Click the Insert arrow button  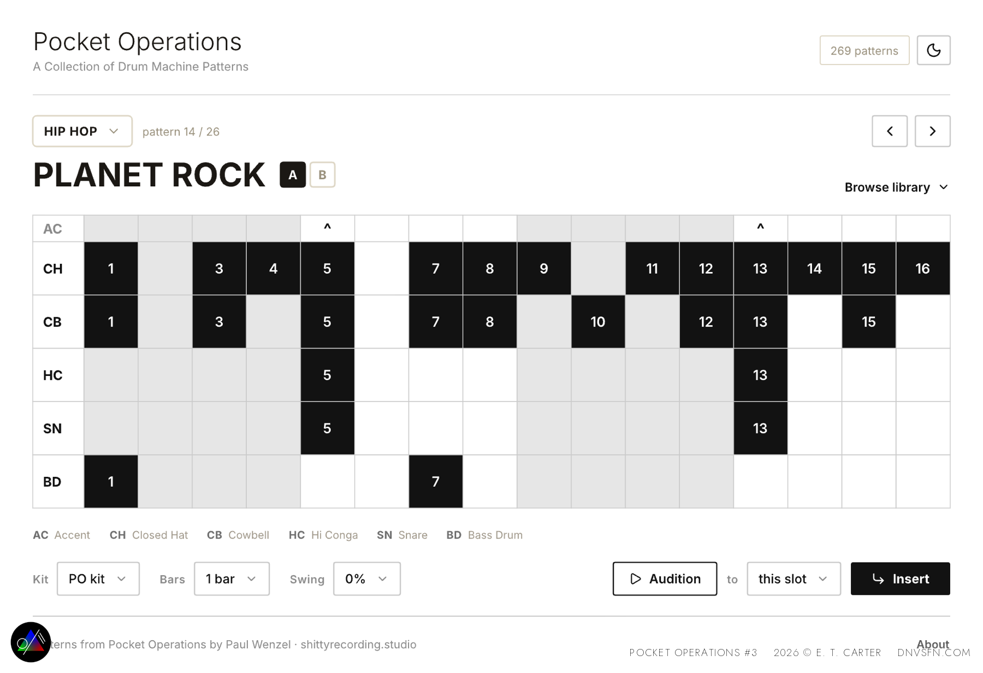tap(900, 578)
